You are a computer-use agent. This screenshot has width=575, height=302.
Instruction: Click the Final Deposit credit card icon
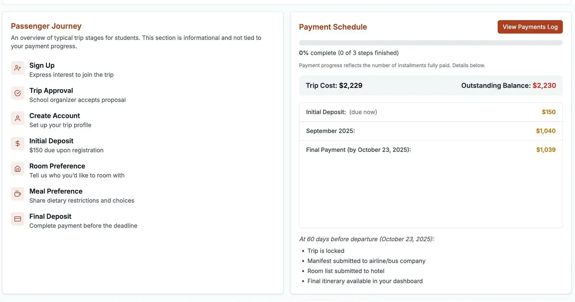click(18, 219)
